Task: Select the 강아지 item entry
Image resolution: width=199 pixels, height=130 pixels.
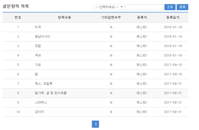Action: coord(39,112)
